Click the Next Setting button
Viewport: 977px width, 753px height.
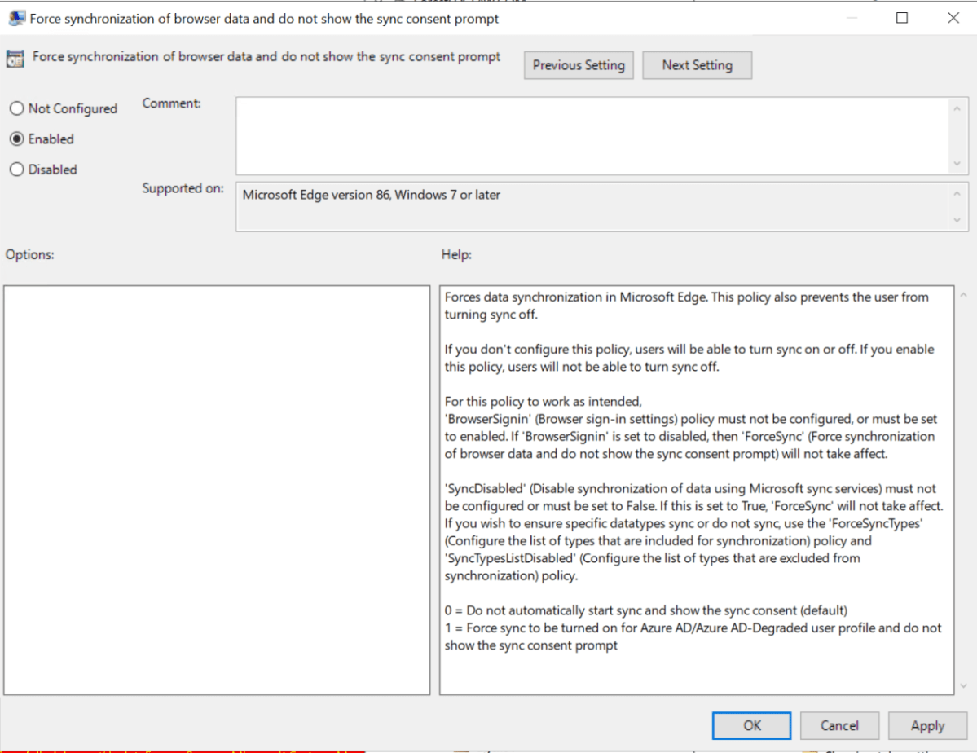[x=697, y=65]
